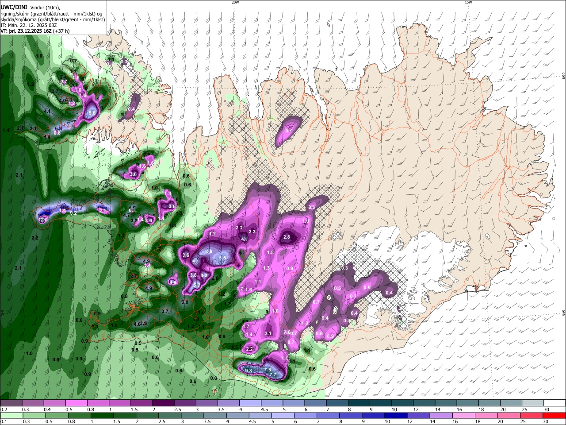566x425 pixels.
Task: Click the 0.4 label in snow legend
Action: 47,410
